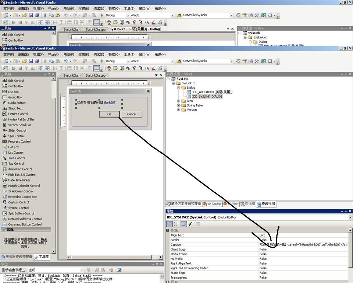Pick the Progress Control toolbox item
353x283 pixels.
[x=19, y=141]
